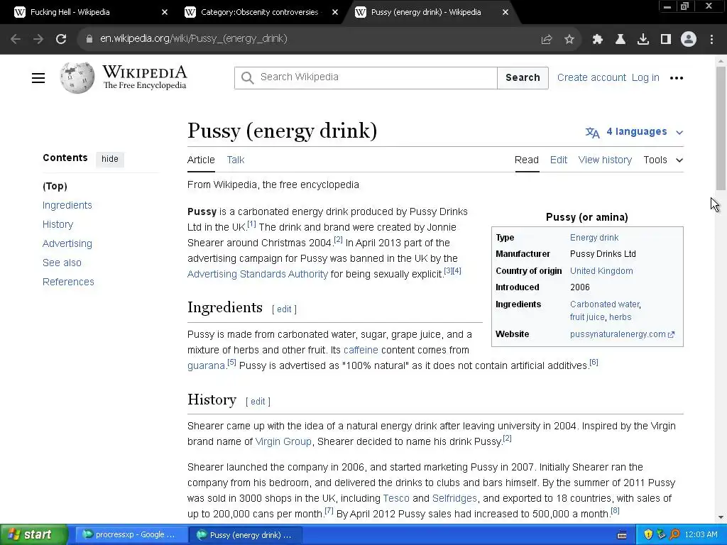Open the Selfridges link
727x545 pixels.
pyautogui.click(x=454, y=499)
